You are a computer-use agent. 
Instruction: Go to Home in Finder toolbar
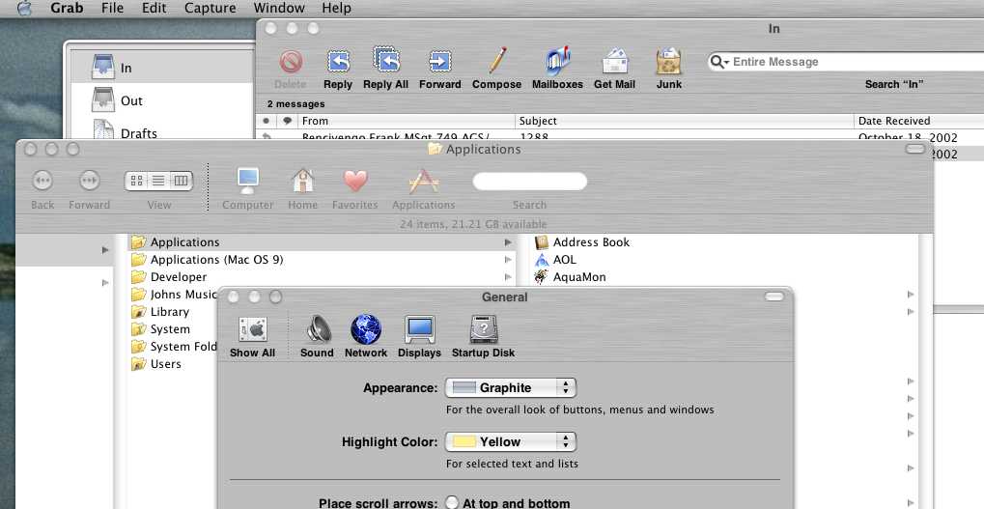point(302,181)
